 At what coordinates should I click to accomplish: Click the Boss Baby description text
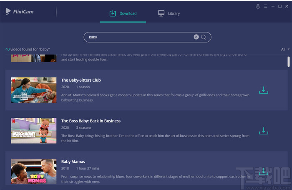tap(155, 138)
